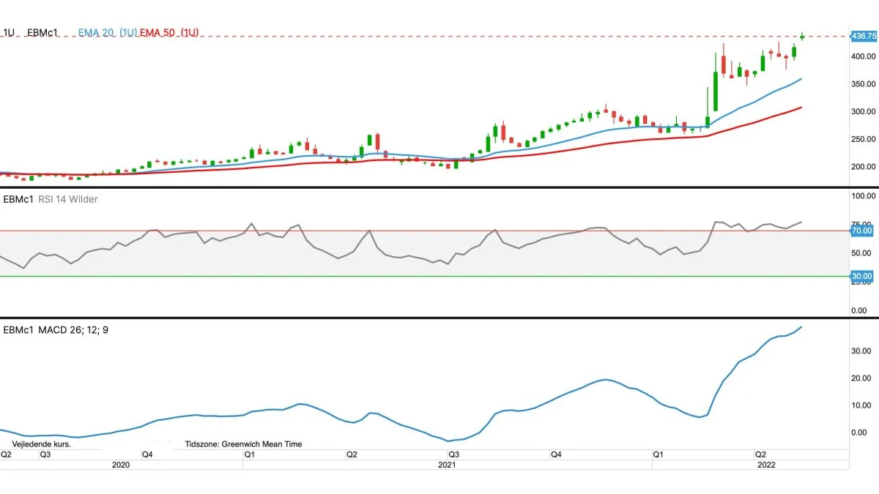Select the MACD 26; 12; 9 indicator label
The height and width of the screenshot is (494, 879).
point(73,330)
